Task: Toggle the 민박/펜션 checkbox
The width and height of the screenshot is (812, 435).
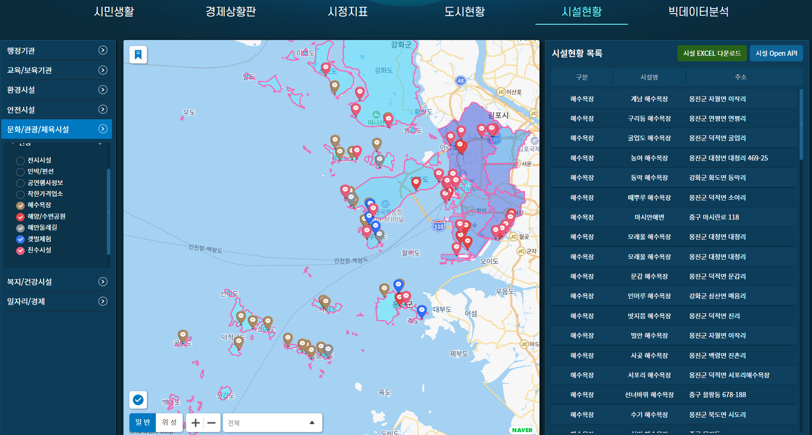Action: (20, 172)
